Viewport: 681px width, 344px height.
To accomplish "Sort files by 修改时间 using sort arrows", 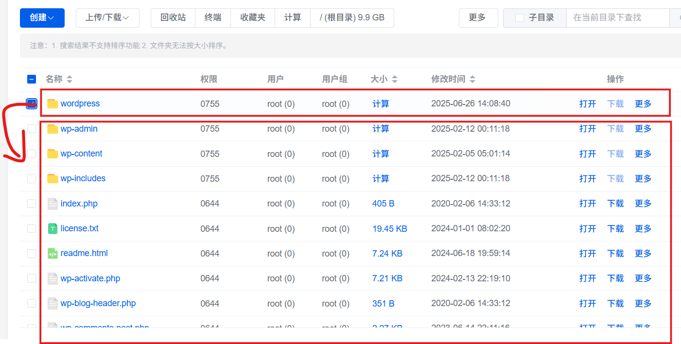I will tap(472, 79).
